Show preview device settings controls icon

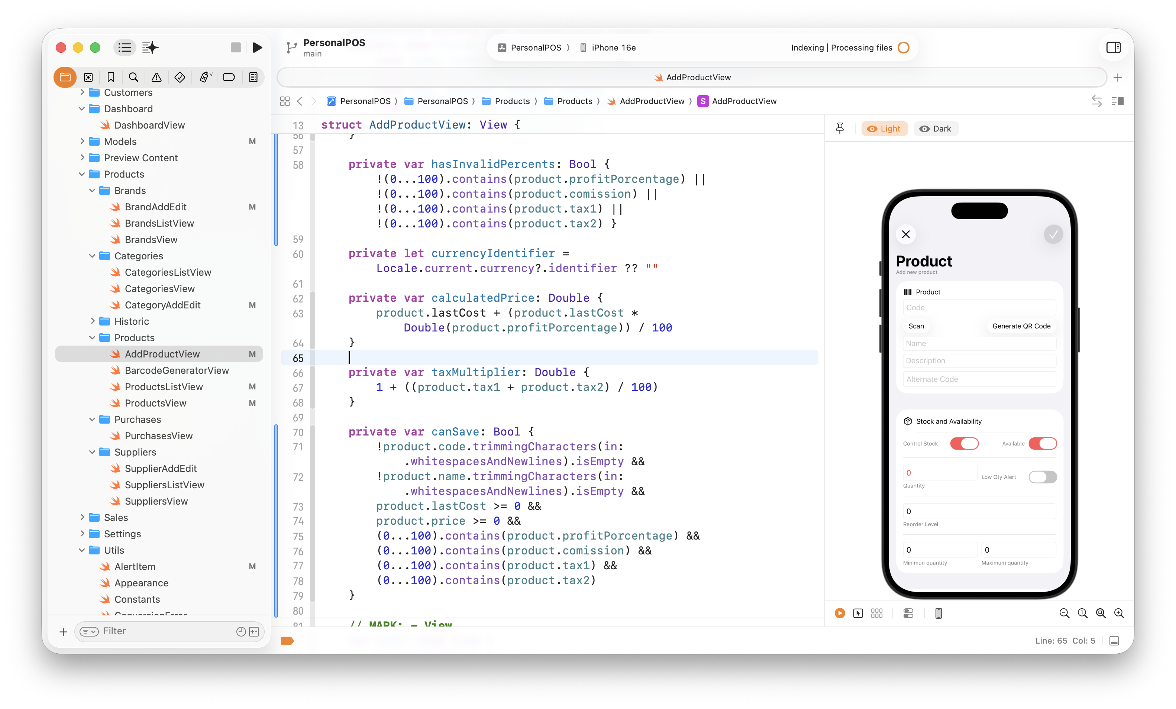pos(908,613)
